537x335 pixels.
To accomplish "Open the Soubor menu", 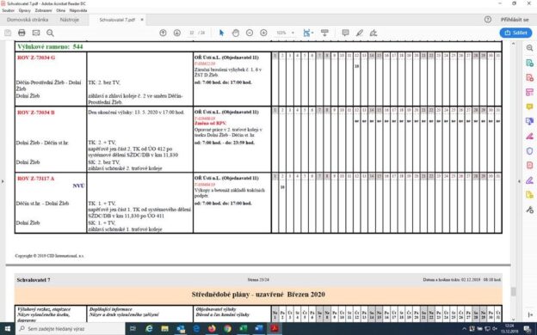I will coord(9,10).
